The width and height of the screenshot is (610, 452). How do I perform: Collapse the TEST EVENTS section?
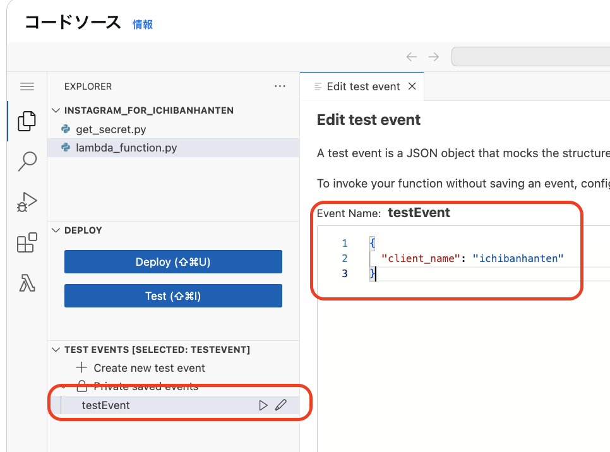coord(56,349)
